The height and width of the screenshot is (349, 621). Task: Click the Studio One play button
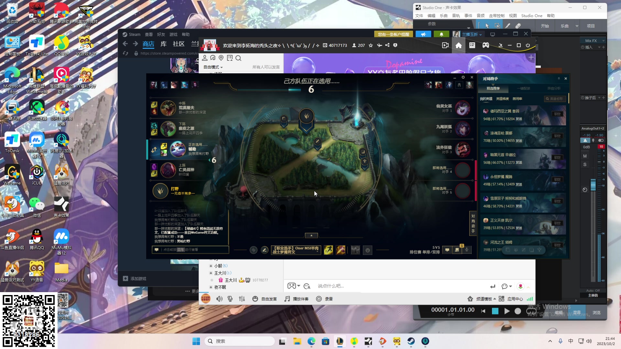pos(507,311)
